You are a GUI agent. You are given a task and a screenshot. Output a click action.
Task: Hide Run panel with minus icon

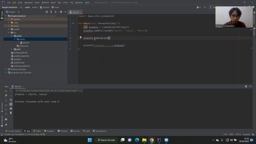tap(250, 86)
